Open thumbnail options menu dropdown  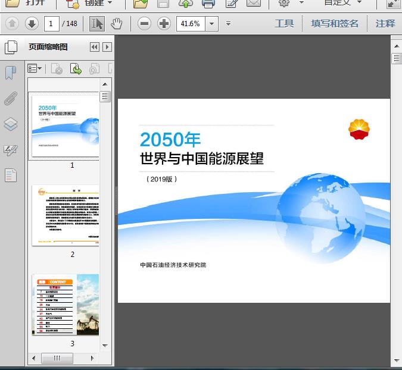35,68
